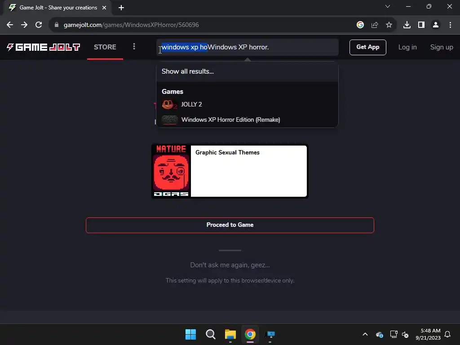Viewport: 460px width, 345px height.
Task: Open a new browser tab
Action: coord(121,8)
